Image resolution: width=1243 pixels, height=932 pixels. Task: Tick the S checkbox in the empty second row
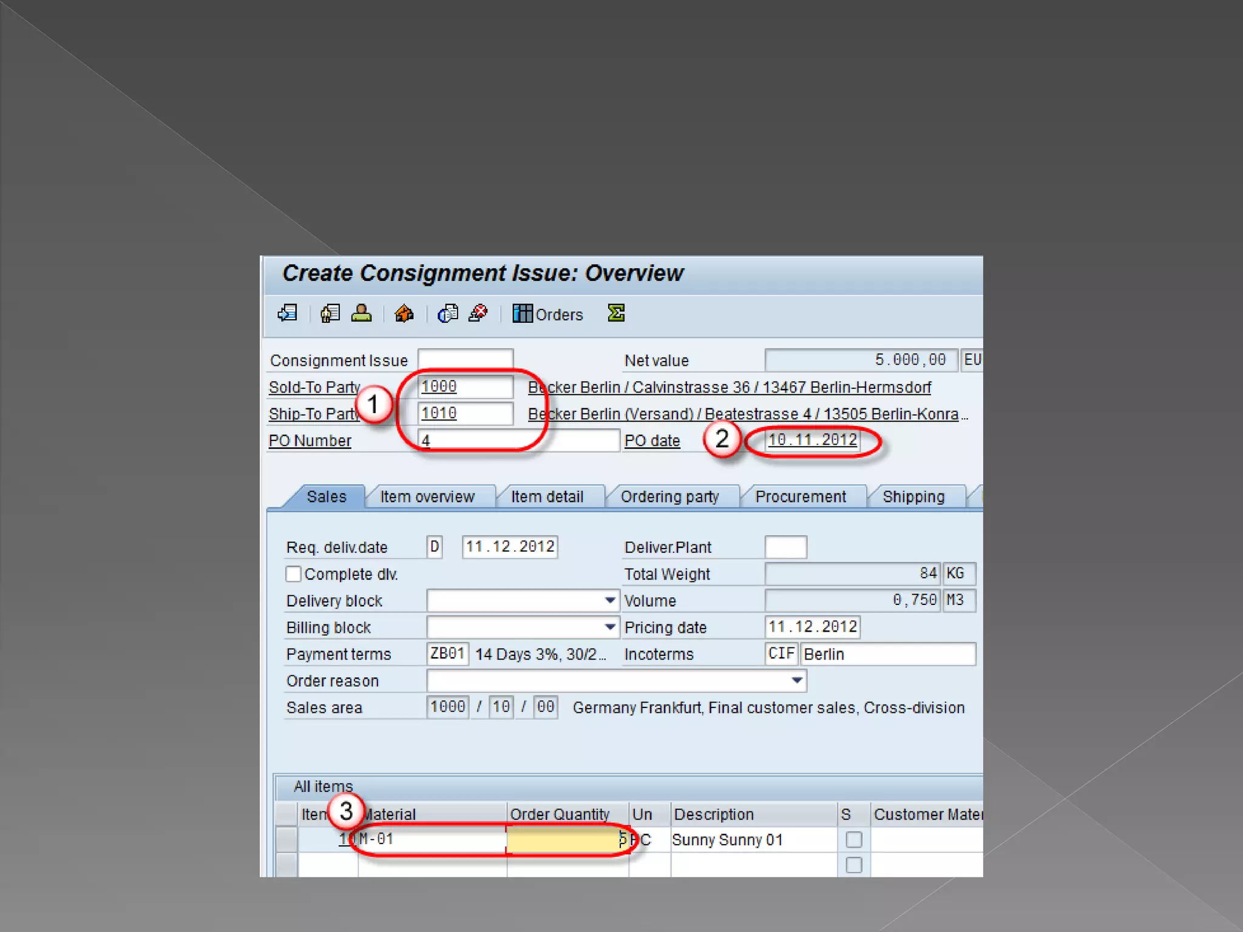[853, 865]
